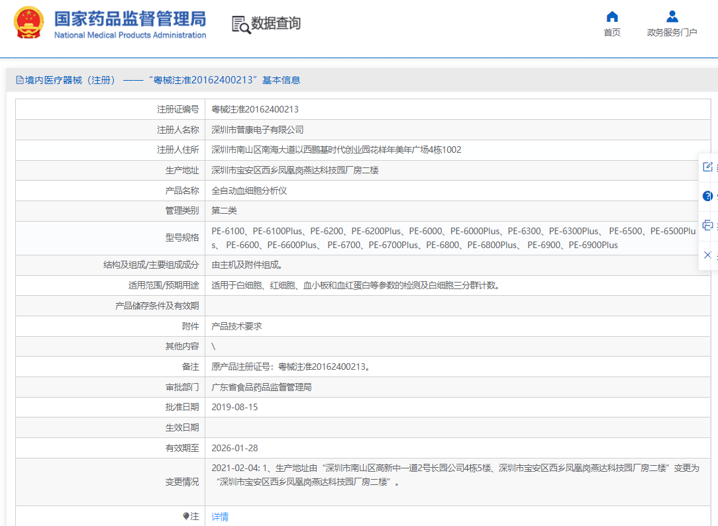This screenshot has width=718, height=526.
Task: Click the edit icon in the side toolbar
Action: pos(707,167)
